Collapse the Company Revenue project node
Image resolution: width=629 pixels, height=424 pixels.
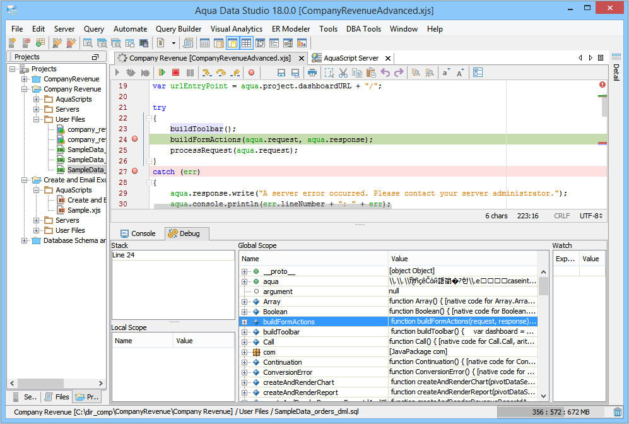(25, 89)
